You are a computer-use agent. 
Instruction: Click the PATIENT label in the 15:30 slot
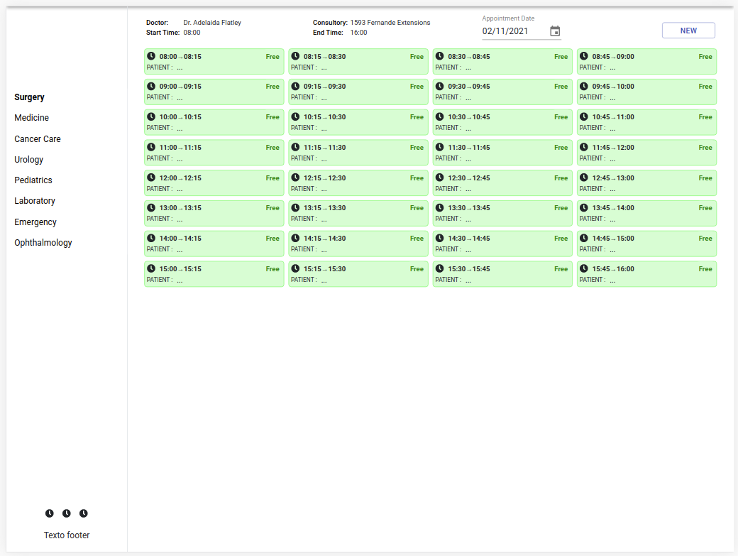[448, 280]
